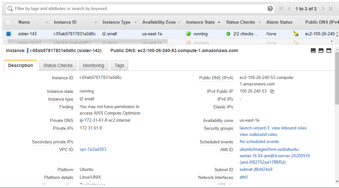Open the Name column dropdown arrow

pos(47,22)
